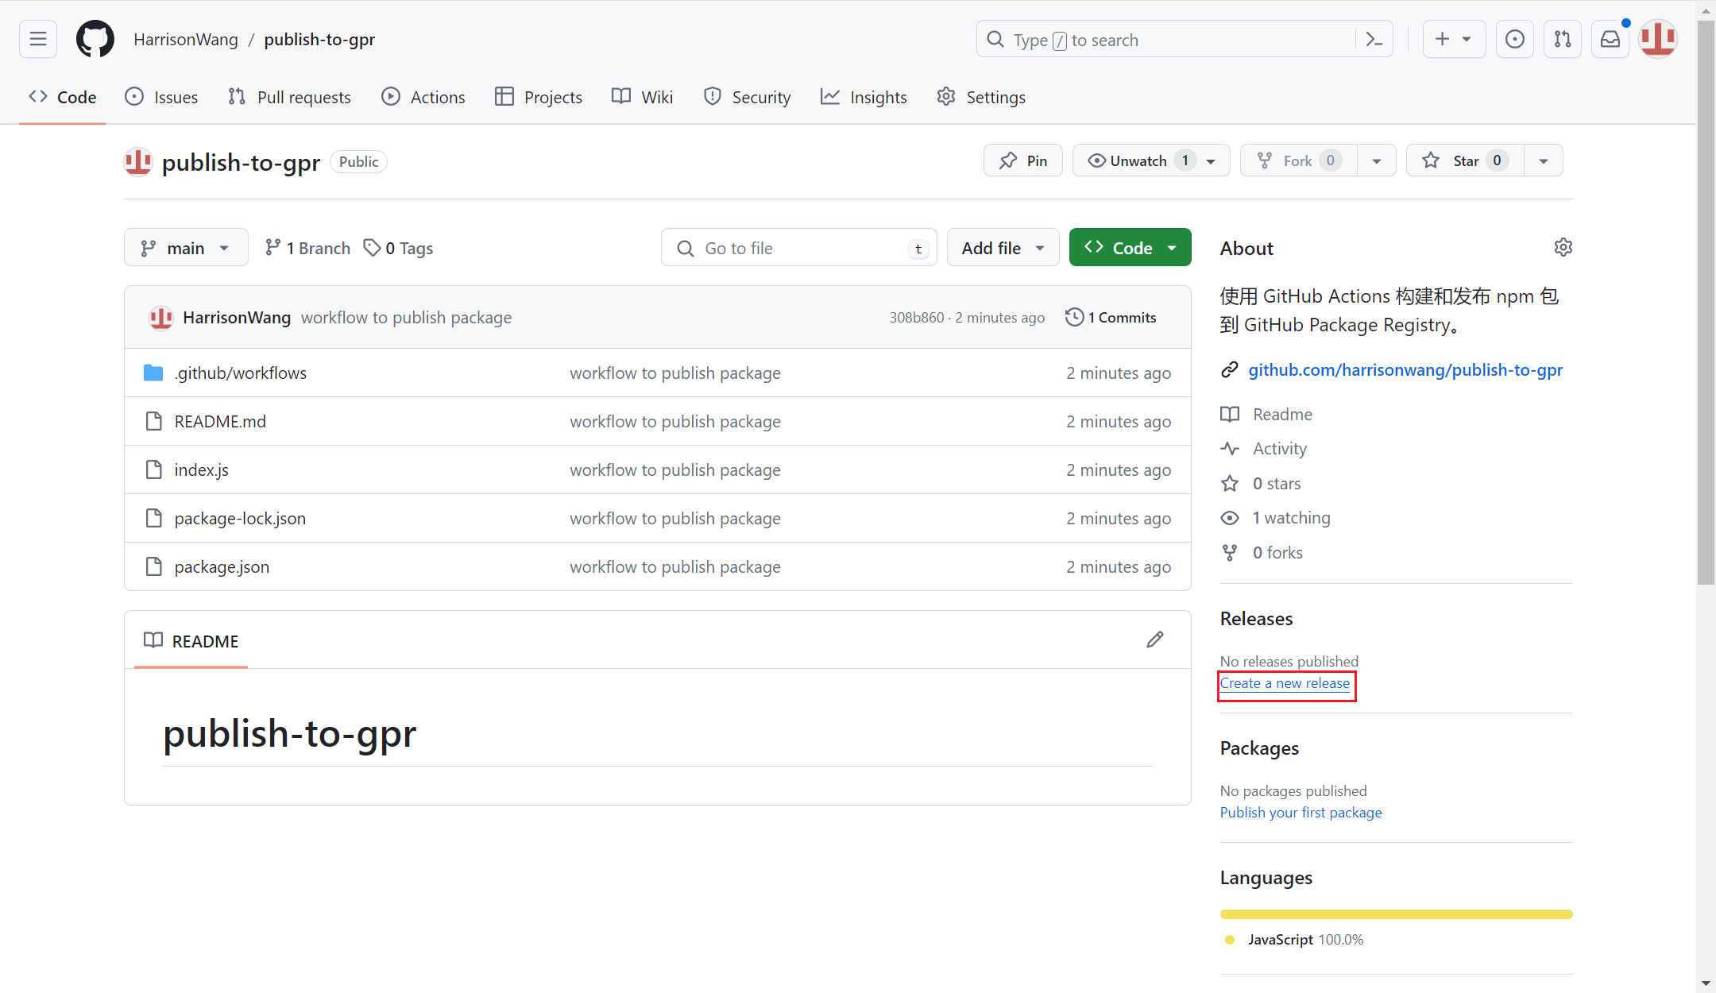Open your profile avatar menu

[x=1657, y=38]
